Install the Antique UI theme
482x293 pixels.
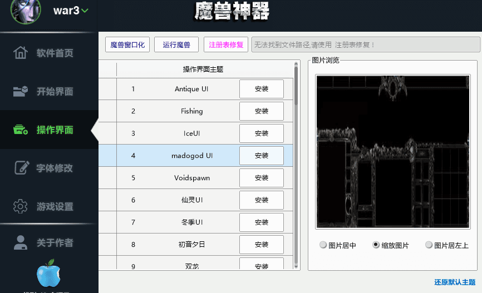tap(261, 89)
